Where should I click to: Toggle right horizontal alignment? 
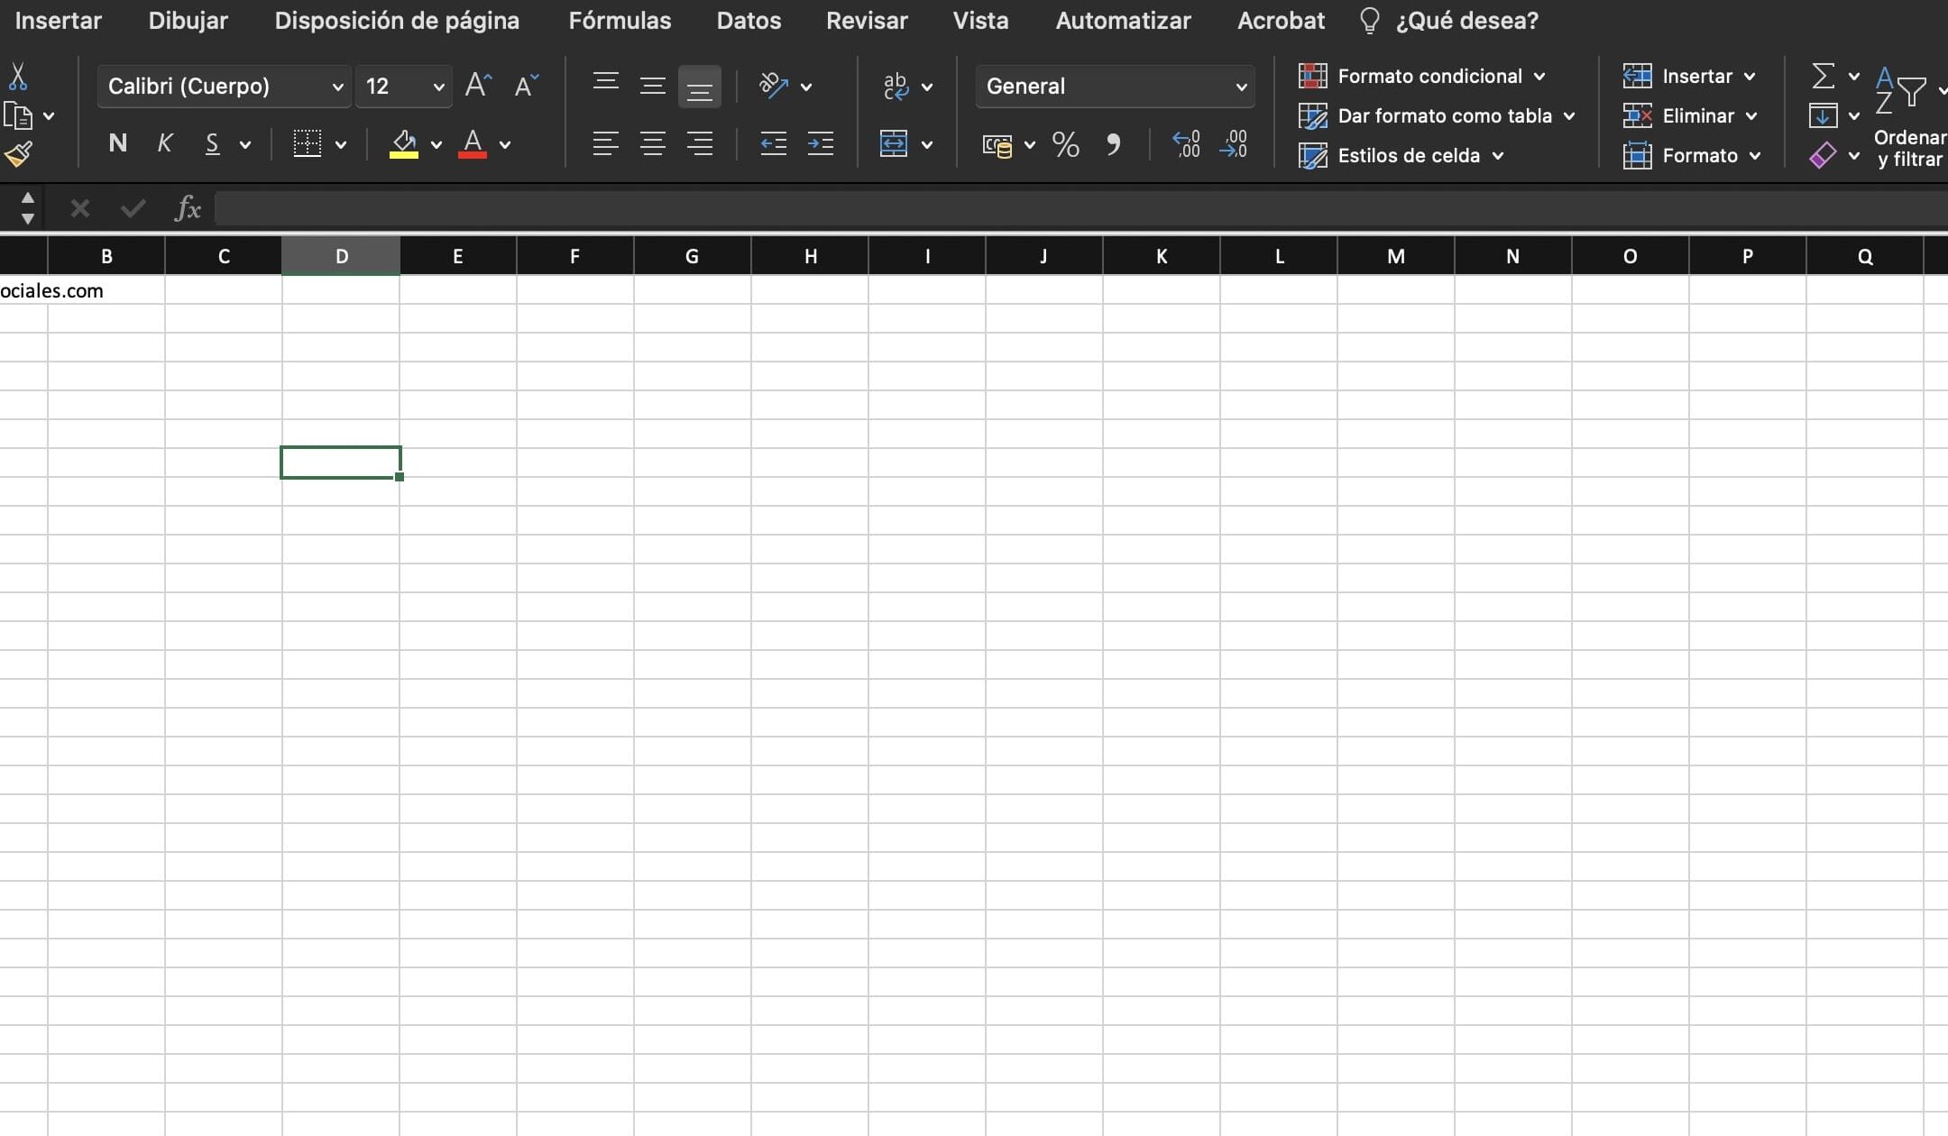[700, 143]
